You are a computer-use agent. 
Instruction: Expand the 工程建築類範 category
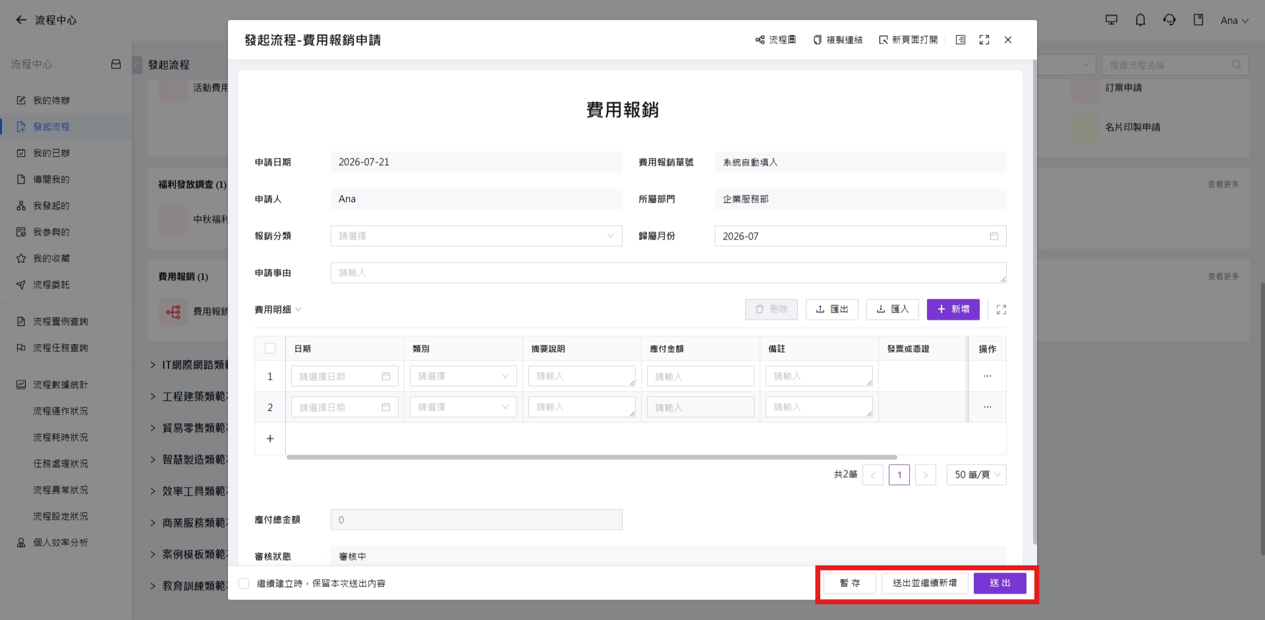[153, 396]
